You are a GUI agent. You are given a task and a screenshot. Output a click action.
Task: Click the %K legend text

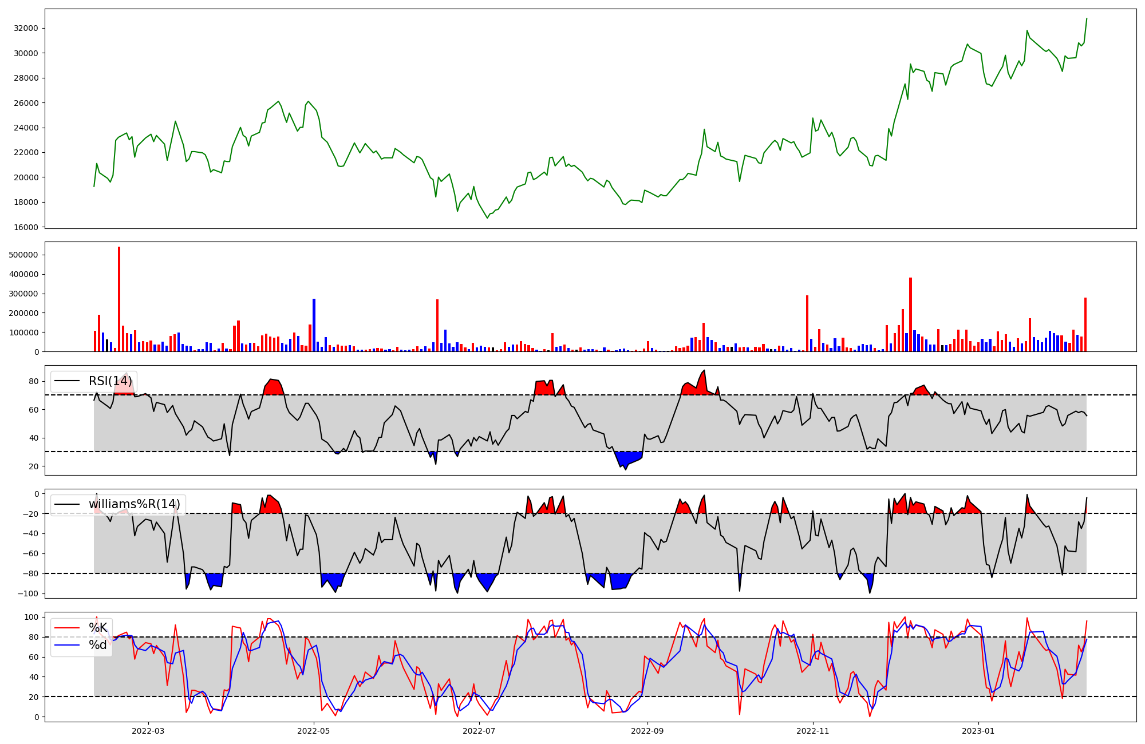point(98,628)
